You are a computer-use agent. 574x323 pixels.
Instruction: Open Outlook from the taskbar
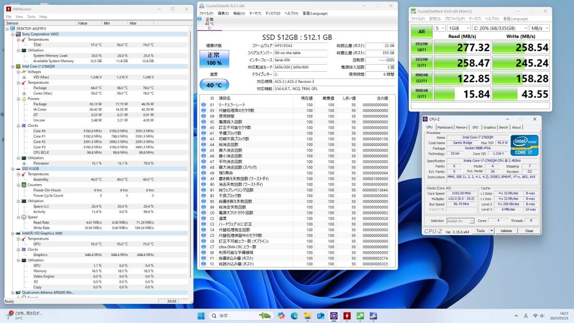[320, 316]
